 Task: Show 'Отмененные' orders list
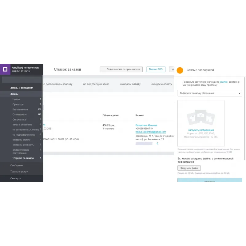pyautogui.click(x=20, y=114)
